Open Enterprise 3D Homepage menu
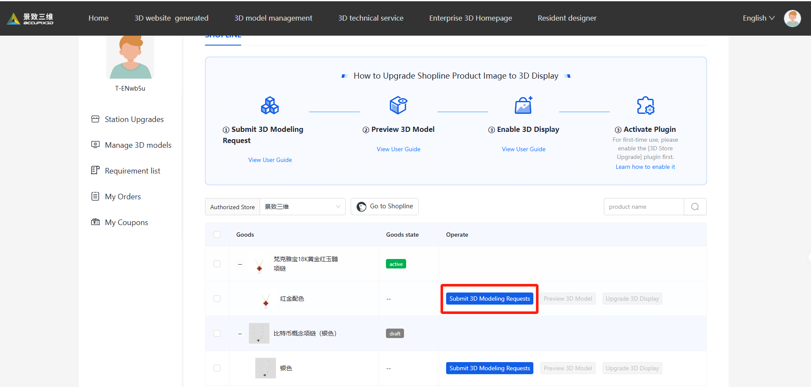 (x=471, y=18)
